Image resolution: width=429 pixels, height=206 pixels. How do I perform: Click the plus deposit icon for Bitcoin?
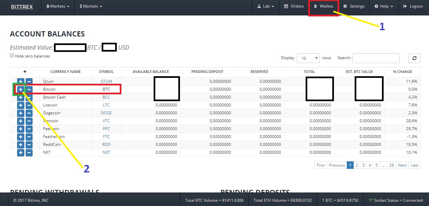(20, 89)
